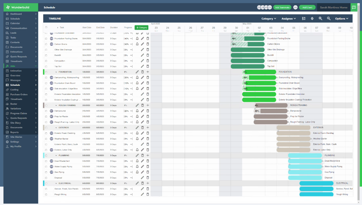The height and width of the screenshot is (205, 362).
Task: Tick the Gas Piping row checkbox
Action: 46,172
